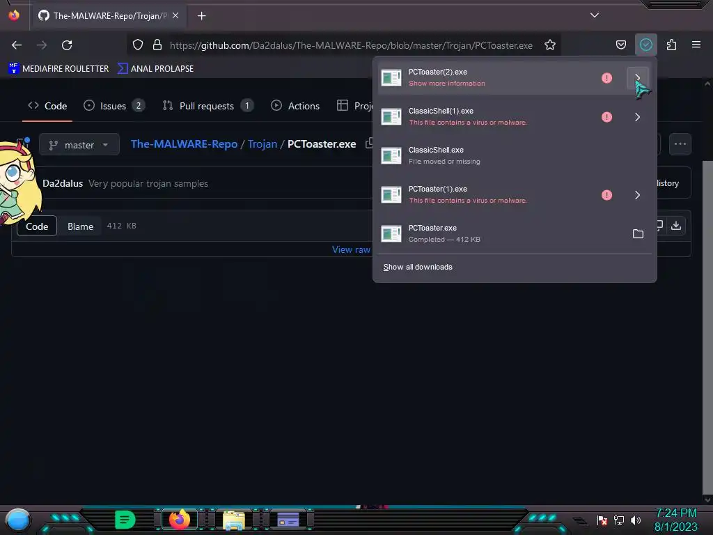Screen dimensions: 713x535
Task: Select the ClassicShell.exe File moved or missing entry
Action: tap(515, 156)
